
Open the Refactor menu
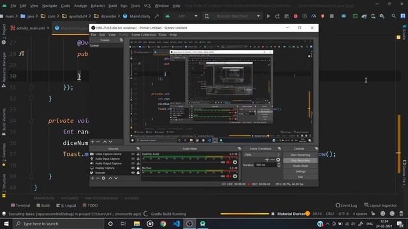[98, 6]
